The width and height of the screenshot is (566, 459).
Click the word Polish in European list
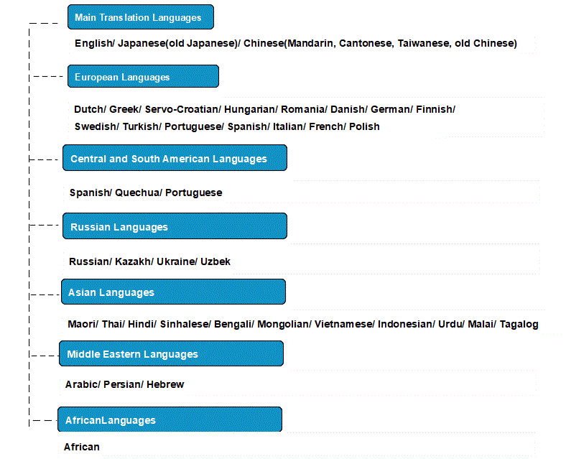(x=364, y=126)
